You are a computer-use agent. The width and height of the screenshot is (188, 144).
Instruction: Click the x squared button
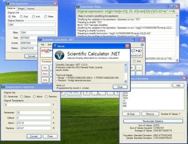coord(87,93)
